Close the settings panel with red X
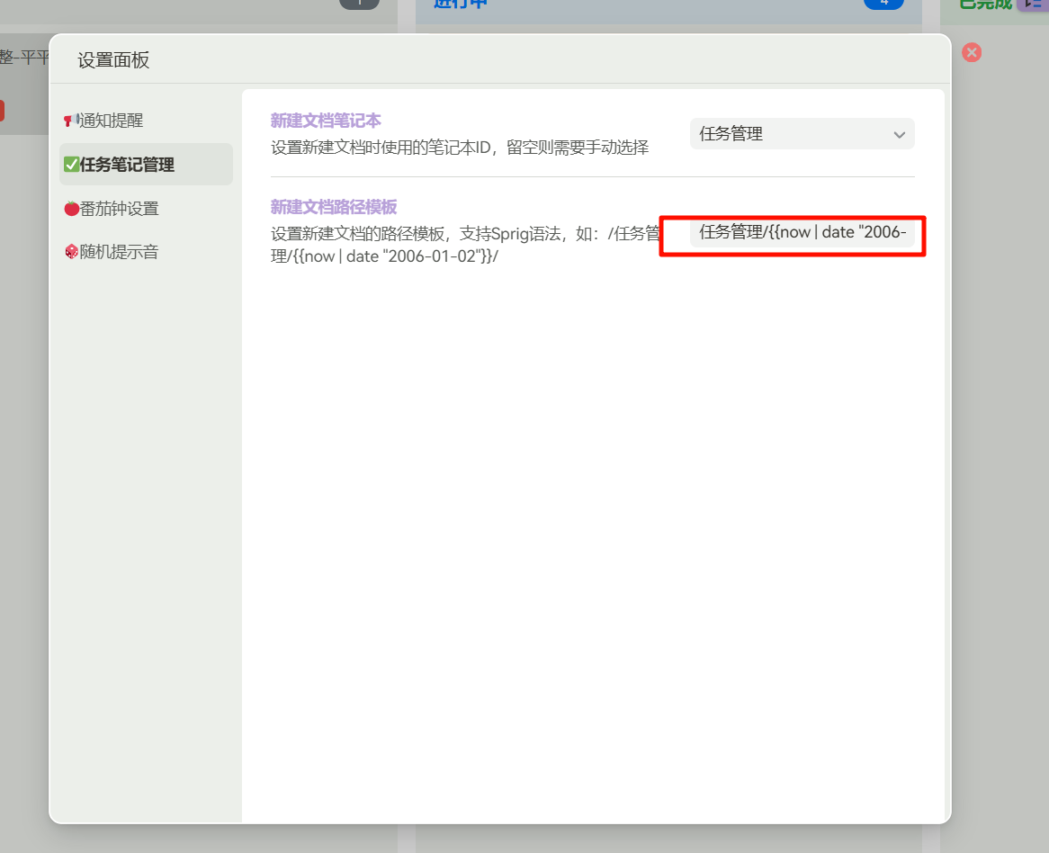Image resolution: width=1049 pixels, height=853 pixels. [972, 53]
